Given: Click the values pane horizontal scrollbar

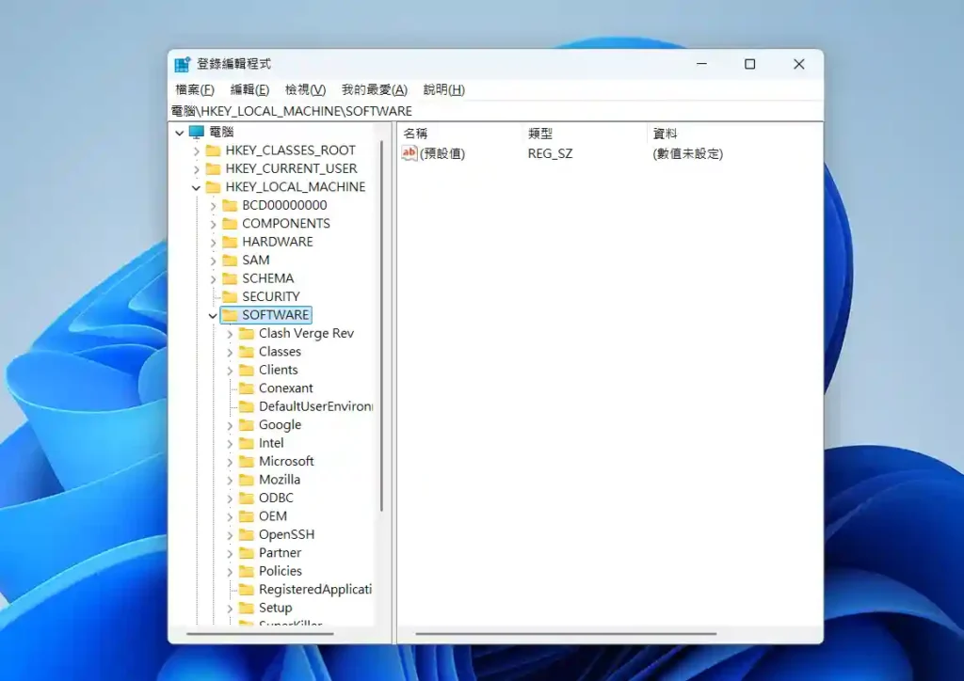Looking at the screenshot, I should 566,633.
